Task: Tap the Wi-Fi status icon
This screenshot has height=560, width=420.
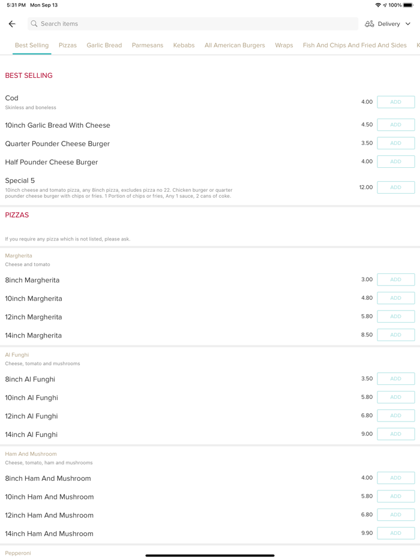Action: pos(378,5)
